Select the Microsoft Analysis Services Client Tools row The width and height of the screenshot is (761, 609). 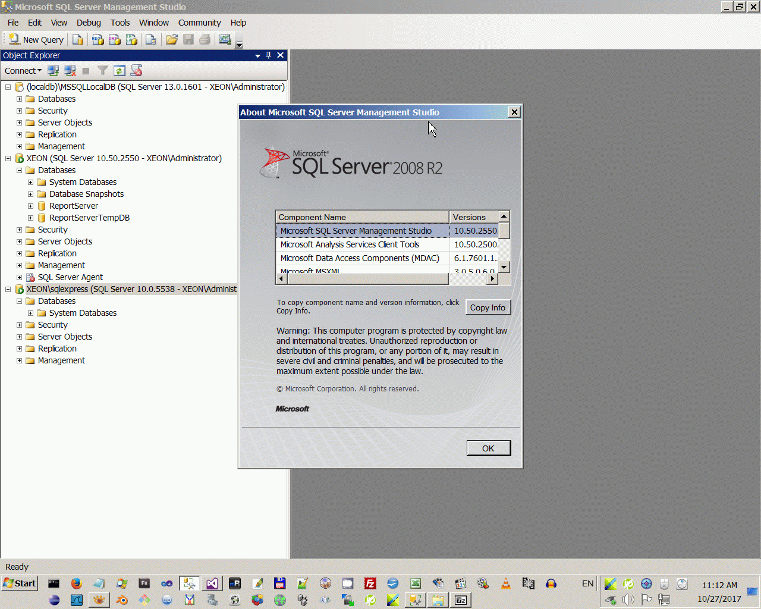(x=387, y=244)
